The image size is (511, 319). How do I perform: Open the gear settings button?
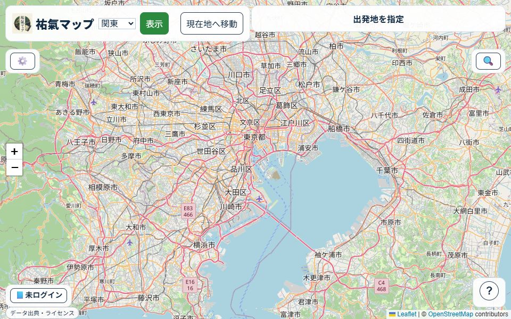(22, 61)
